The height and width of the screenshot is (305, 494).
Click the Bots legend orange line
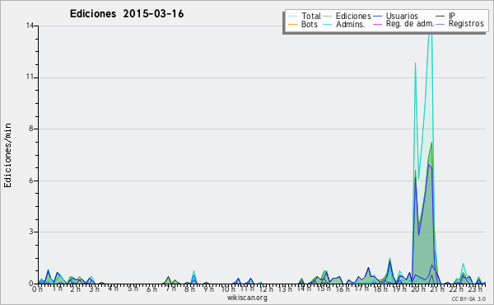pyautogui.click(x=292, y=24)
